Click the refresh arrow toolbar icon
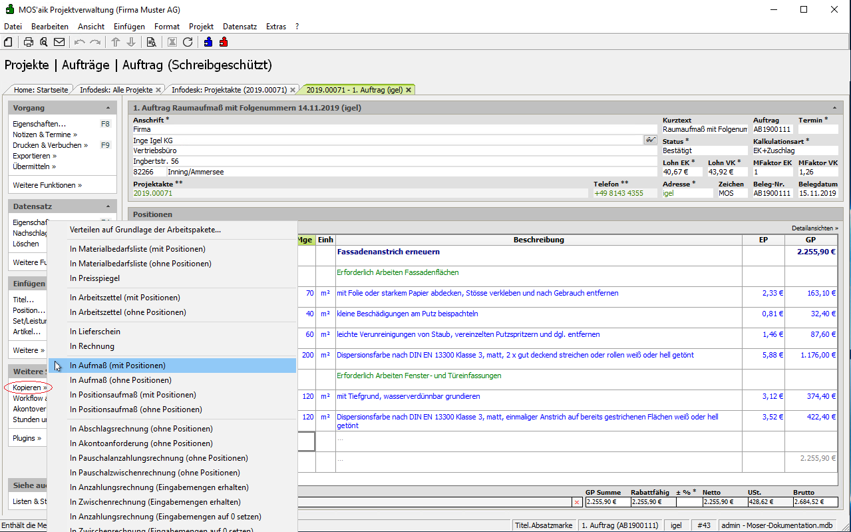 point(188,42)
